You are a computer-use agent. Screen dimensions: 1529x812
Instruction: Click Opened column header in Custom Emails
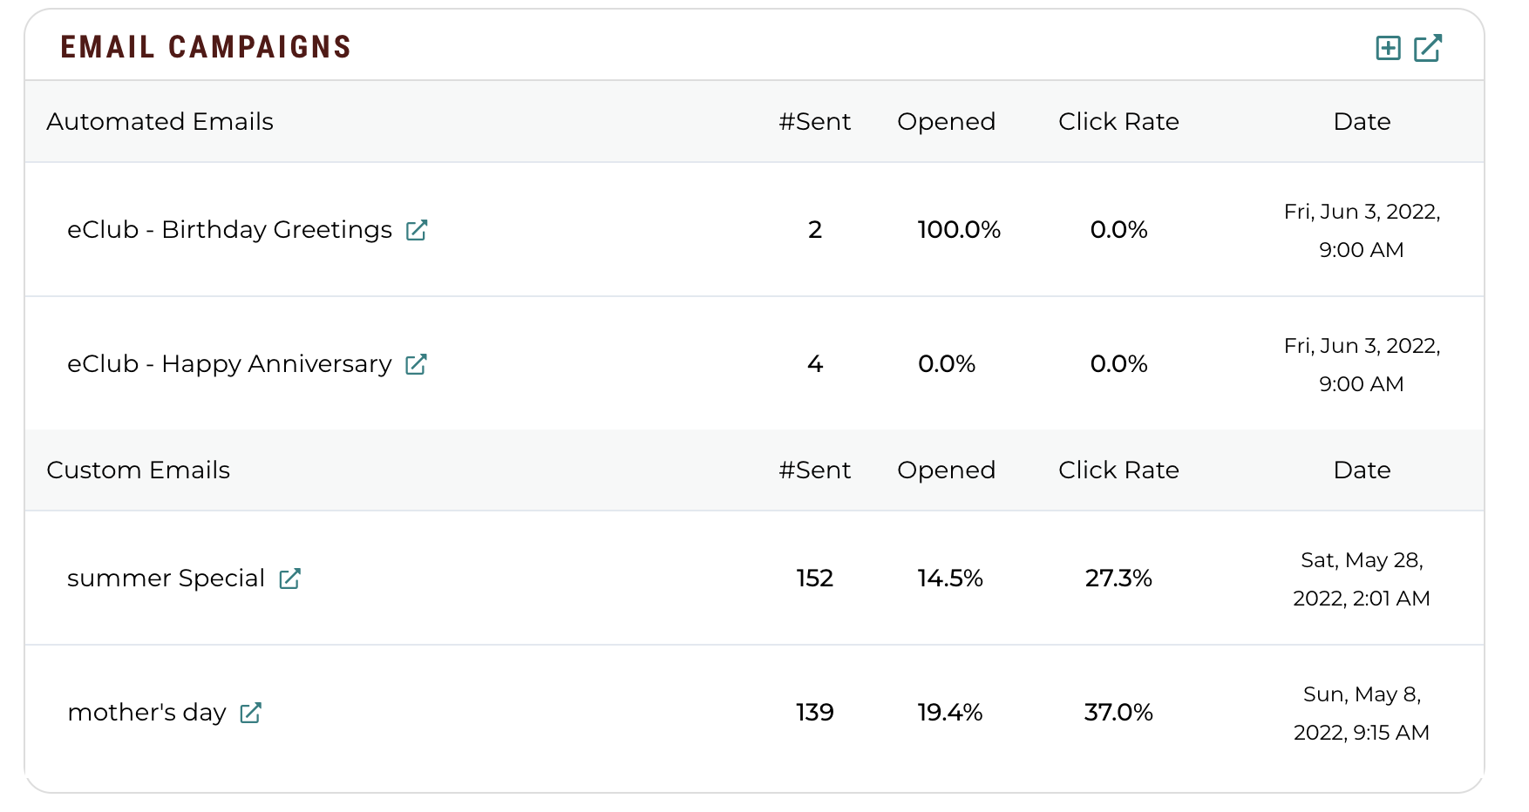947,470
